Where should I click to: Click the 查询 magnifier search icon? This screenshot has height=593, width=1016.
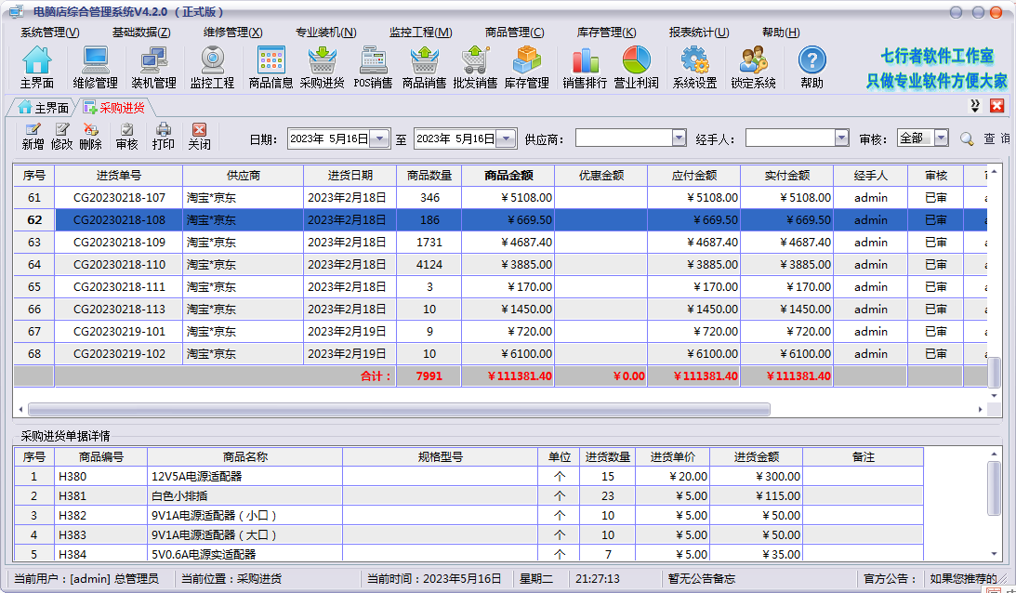968,138
